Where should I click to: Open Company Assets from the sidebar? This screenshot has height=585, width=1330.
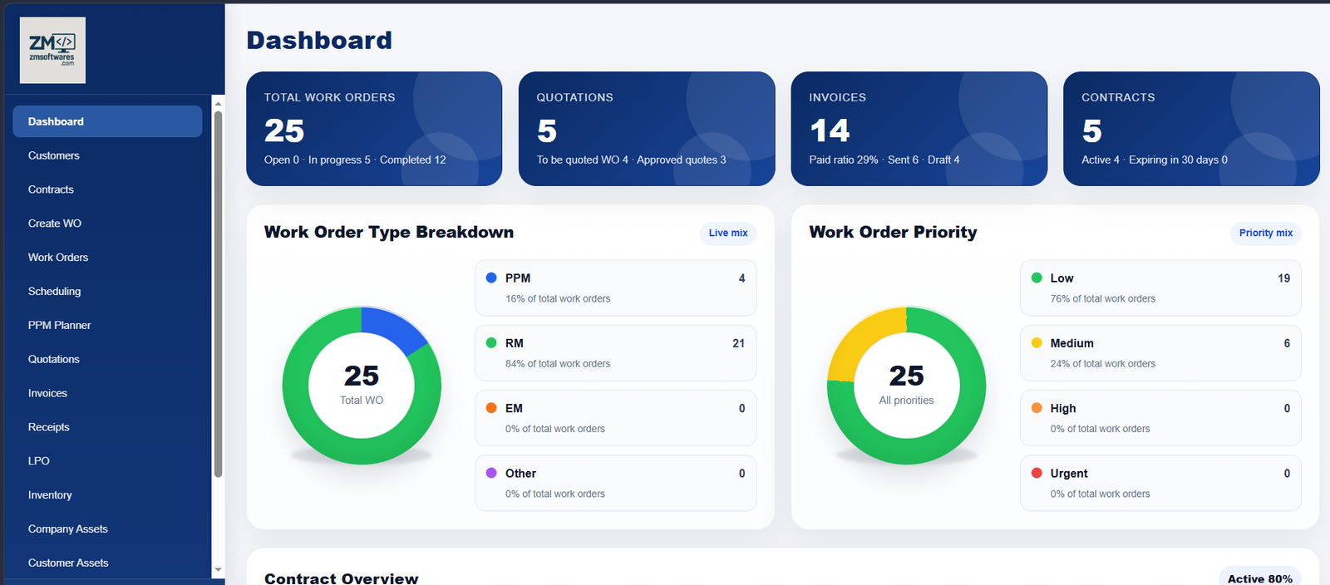[x=107, y=529]
